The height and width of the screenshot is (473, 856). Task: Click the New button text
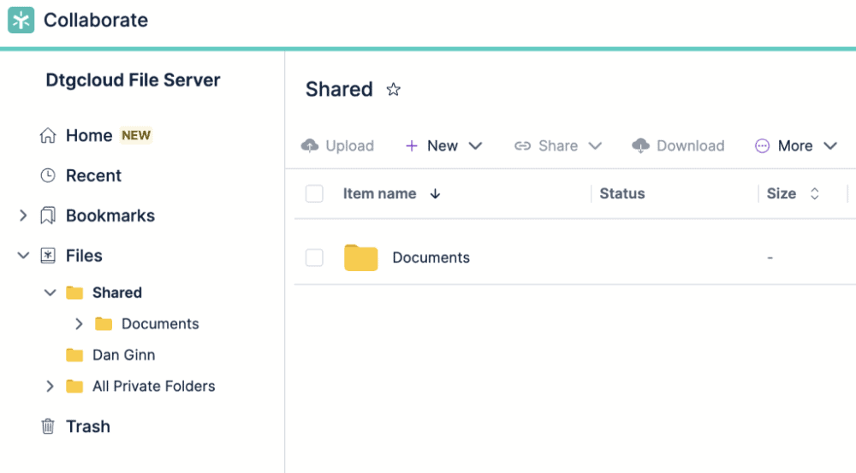(x=443, y=145)
